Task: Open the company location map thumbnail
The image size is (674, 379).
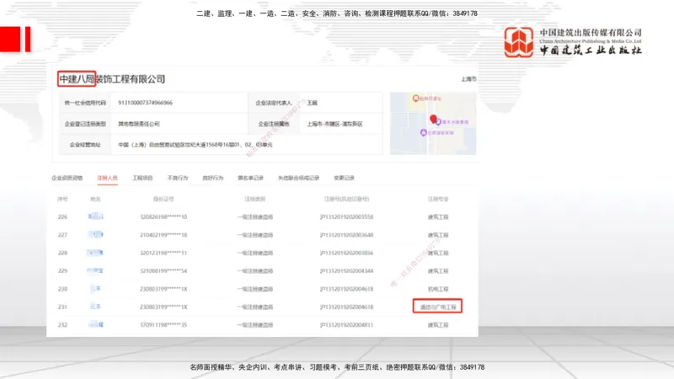Action: tap(433, 123)
